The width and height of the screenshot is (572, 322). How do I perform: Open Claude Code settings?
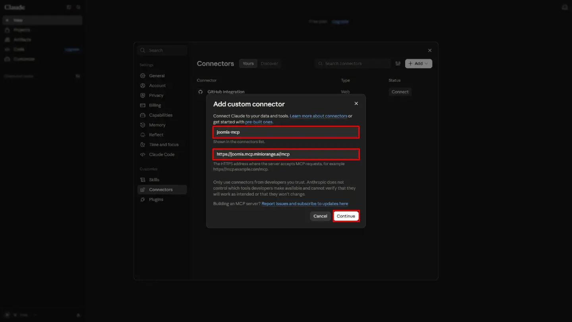pos(162,155)
